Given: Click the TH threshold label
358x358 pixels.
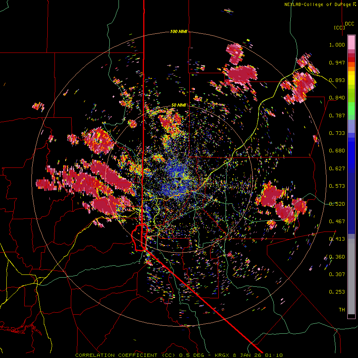Looking at the screenshot, I should click(x=342, y=310).
